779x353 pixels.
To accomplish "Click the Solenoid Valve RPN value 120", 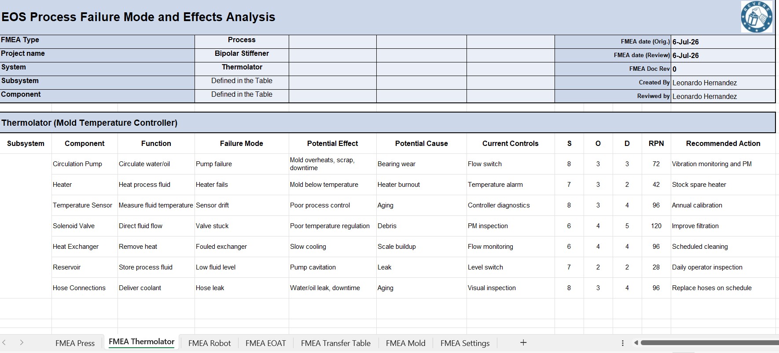I will pyautogui.click(x=656, y=226).
